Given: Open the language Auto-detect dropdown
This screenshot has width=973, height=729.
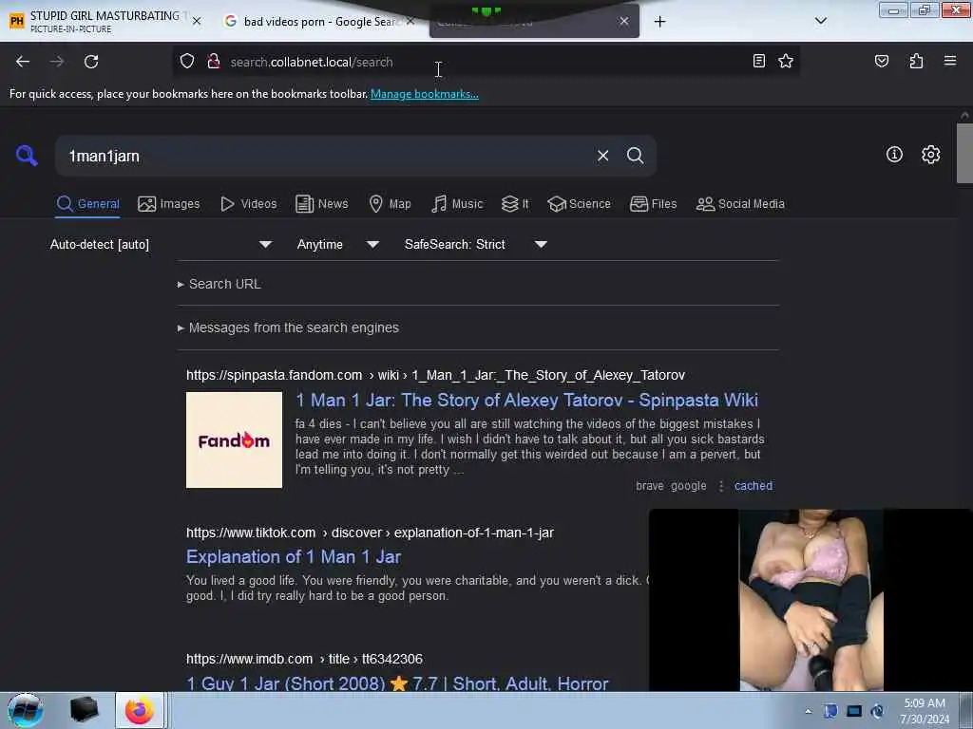Looking at the screenshot, I should click(161, 244).
